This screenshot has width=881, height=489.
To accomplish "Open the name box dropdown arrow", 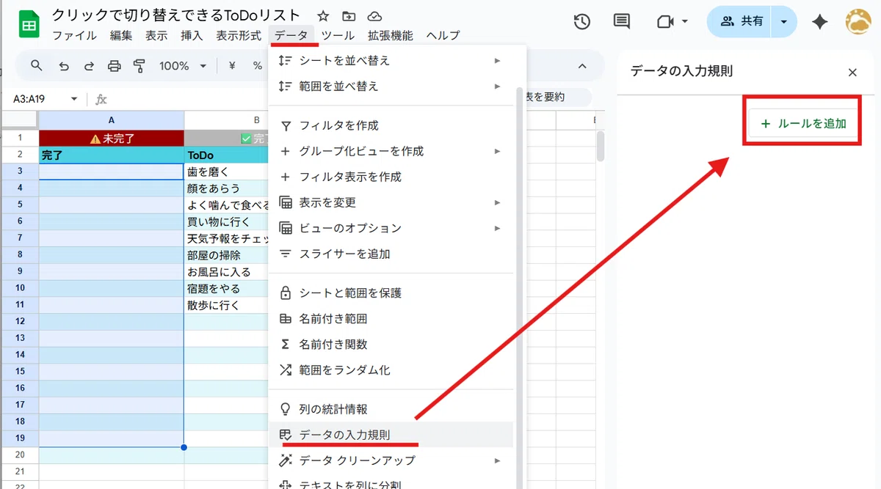I will point(74,99).
